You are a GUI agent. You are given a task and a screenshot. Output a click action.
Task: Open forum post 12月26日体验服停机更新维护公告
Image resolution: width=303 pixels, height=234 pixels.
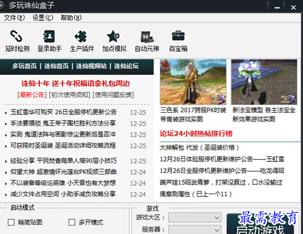point(222,159)
